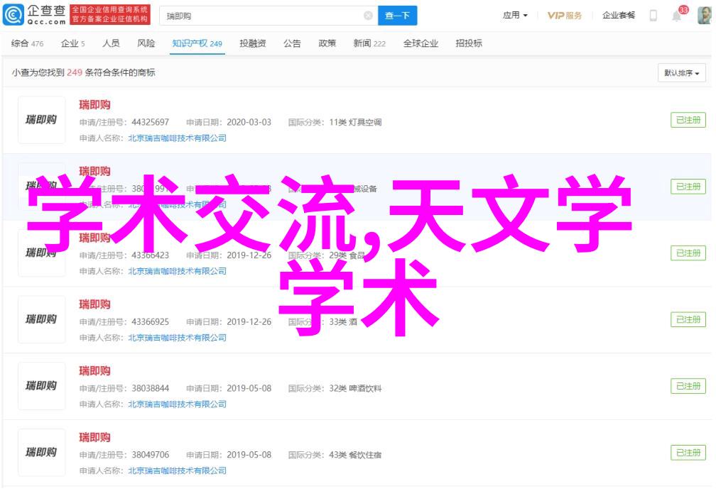The image size is (716, 491).
Task: Open applicant 北京瑞吉咖啡技术有限公司 for registration 38038844
Action: (x=177, y=404)
